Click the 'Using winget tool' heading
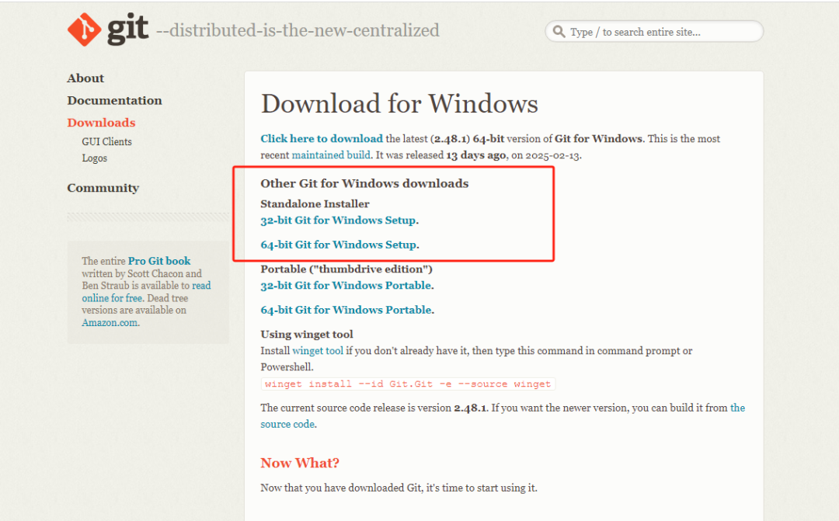The height and width of the screenshot is (521, 839). pos(307,335)
